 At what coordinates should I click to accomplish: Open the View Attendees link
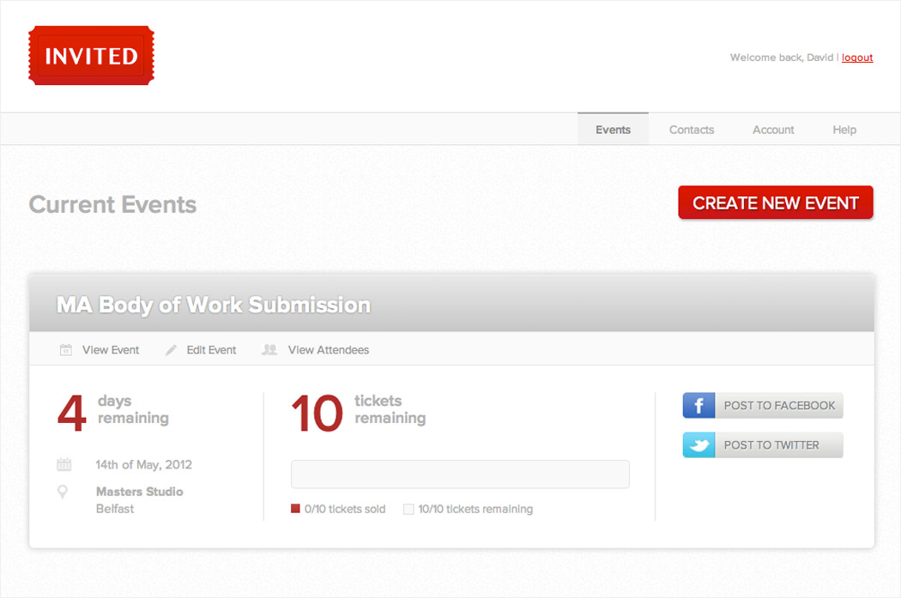(329, 350)
